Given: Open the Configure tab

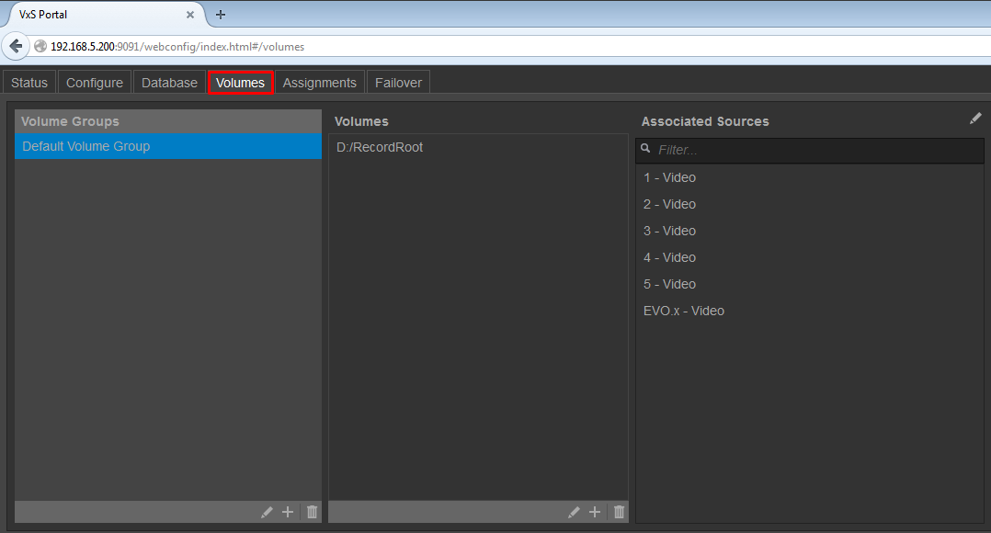Looking at the screenshot, I should click(94, 82).
